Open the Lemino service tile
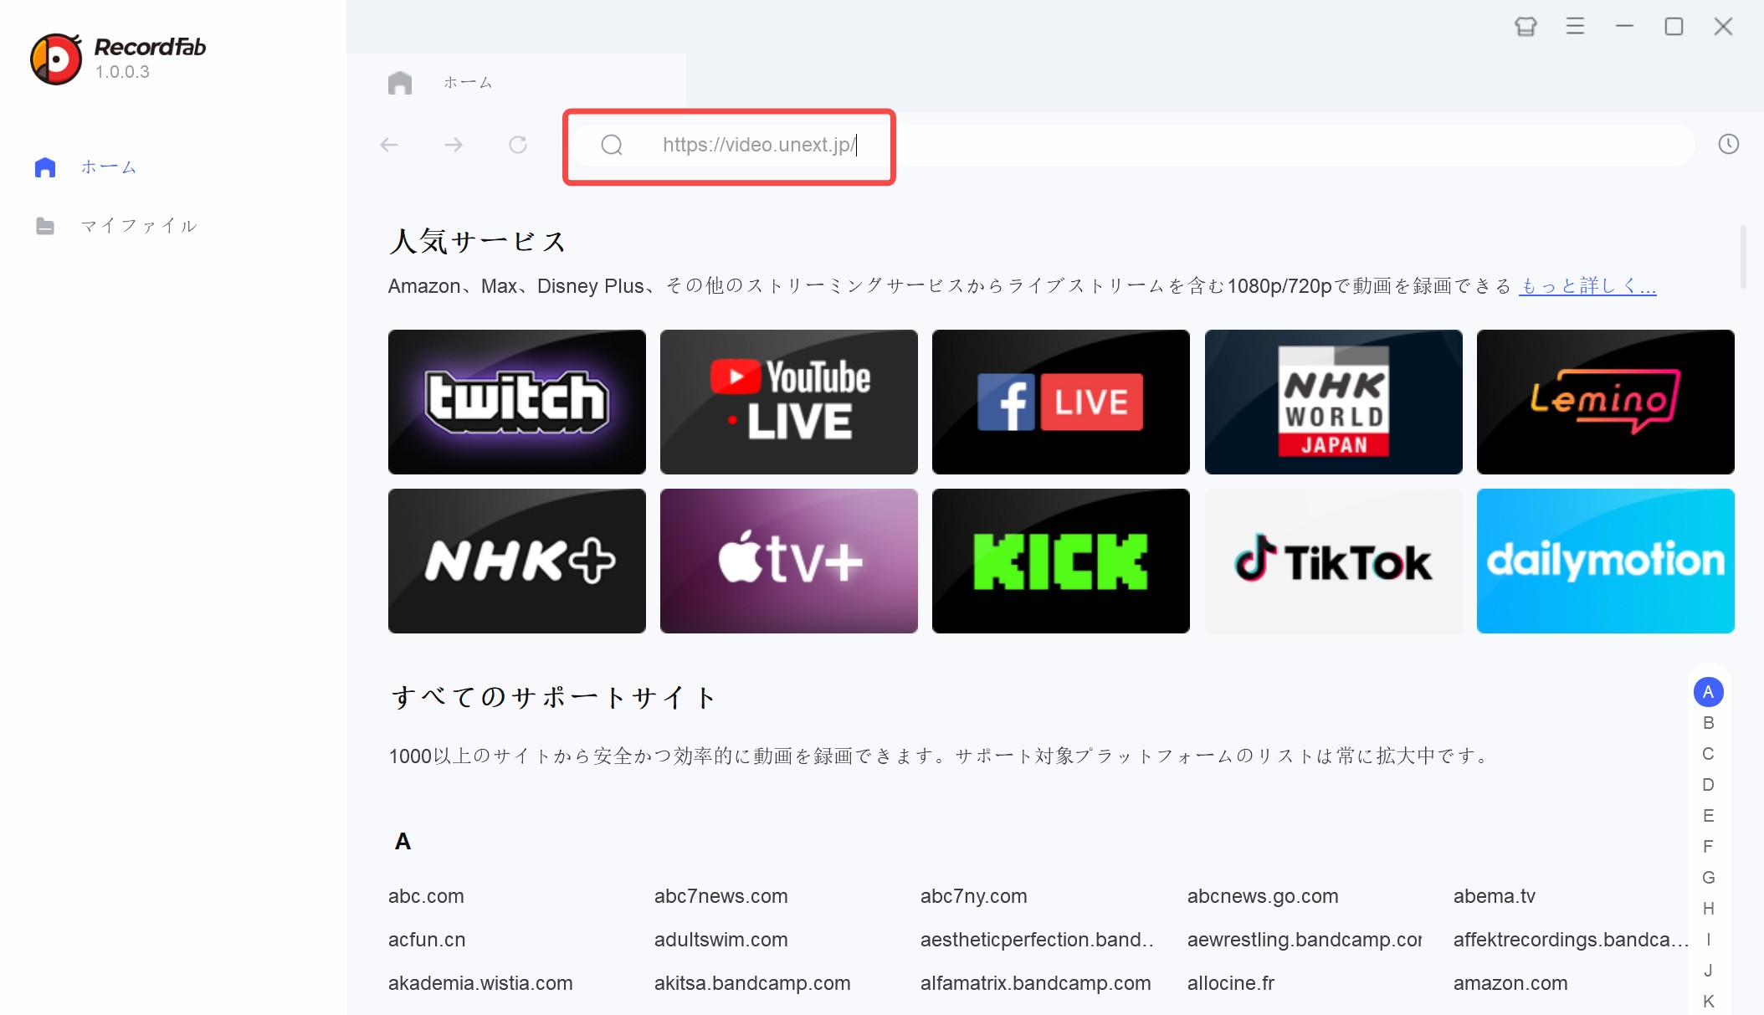 coord(1606,402)
